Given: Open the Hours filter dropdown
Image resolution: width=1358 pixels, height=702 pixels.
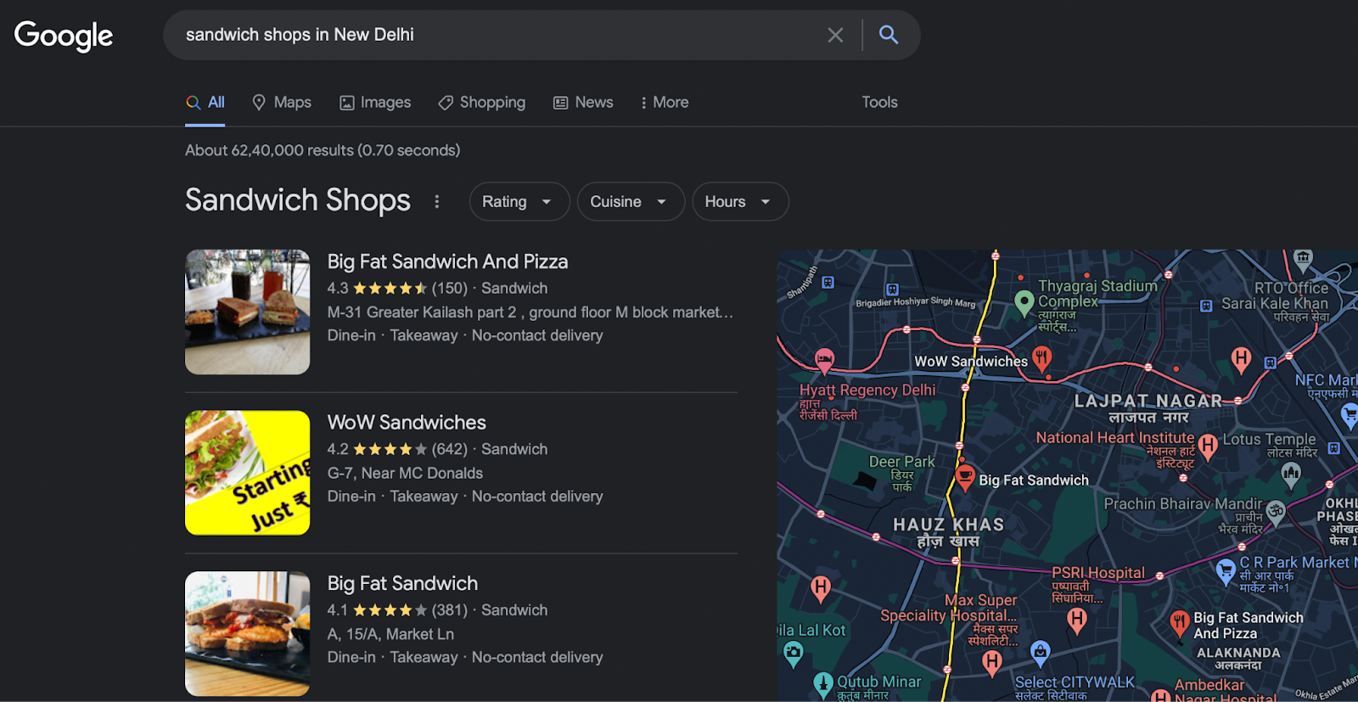Looking at the screenshot, I should (740, 201).
